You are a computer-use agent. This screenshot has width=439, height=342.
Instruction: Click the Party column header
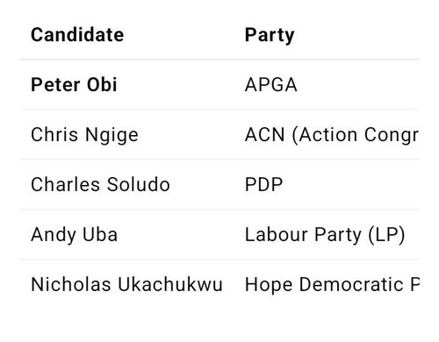(270, 36)
